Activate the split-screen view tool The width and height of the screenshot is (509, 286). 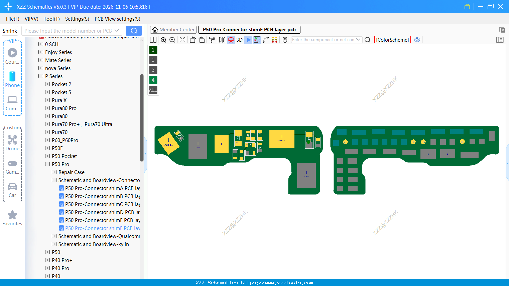pyautogui.click(x=153, y=40)
